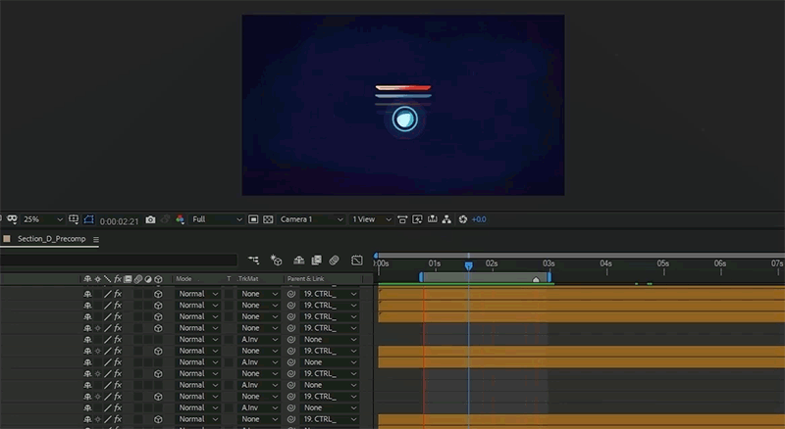Open 19. CTRL_ parent dropdown on topmost layer
The height and width of the screenshot is (429, 785).
[x=330, y=294]
